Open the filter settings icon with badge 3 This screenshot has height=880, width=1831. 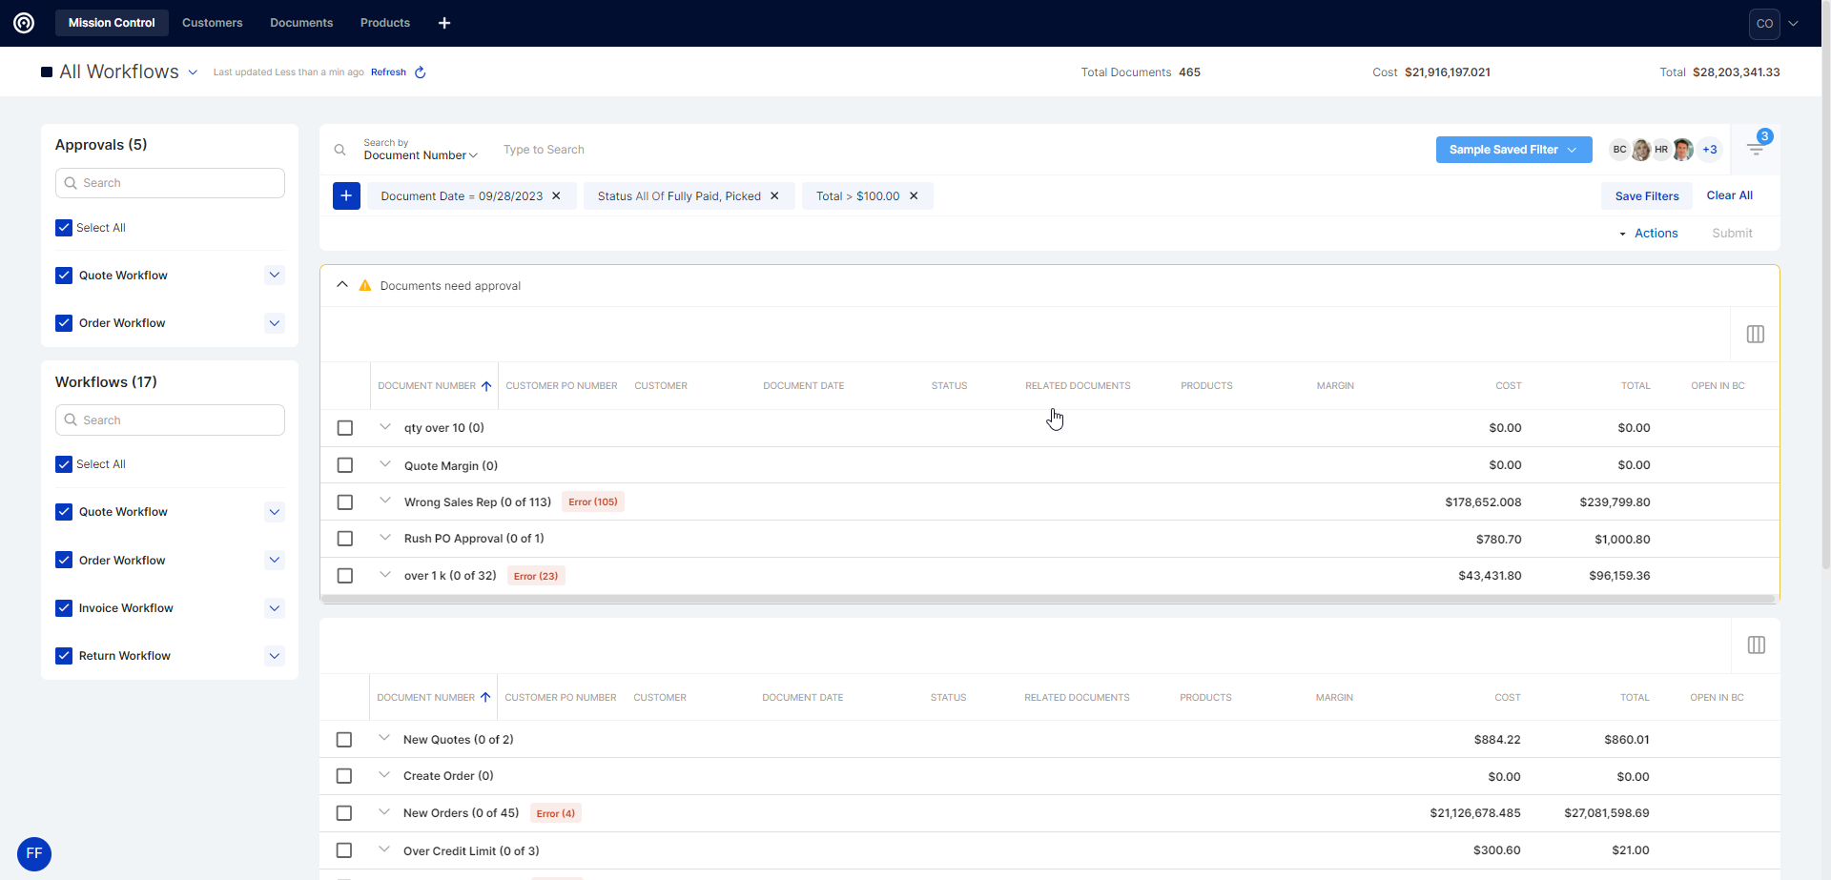(x=1756, y=149)
